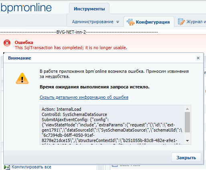206x170 pixels.
Task: Click the puzzle icon for Конфигурация
Action: pyautogui.click(x=130, y=22)
